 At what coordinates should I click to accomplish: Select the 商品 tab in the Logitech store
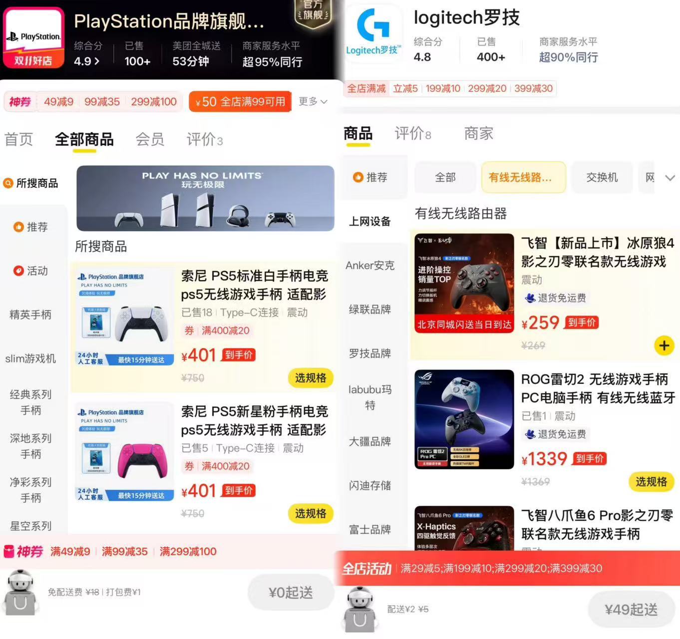pyautogui.click(x=358, y=134)
